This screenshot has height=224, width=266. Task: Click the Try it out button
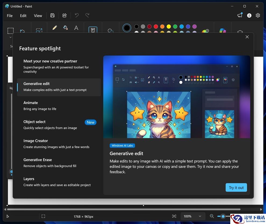pos(236,187)
